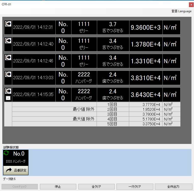Close the CFR-01 window
Viewport: 194px width, 191px height.
pos(191,5)
